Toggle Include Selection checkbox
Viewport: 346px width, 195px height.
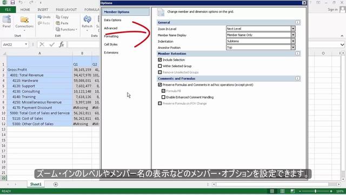point(160,60)
